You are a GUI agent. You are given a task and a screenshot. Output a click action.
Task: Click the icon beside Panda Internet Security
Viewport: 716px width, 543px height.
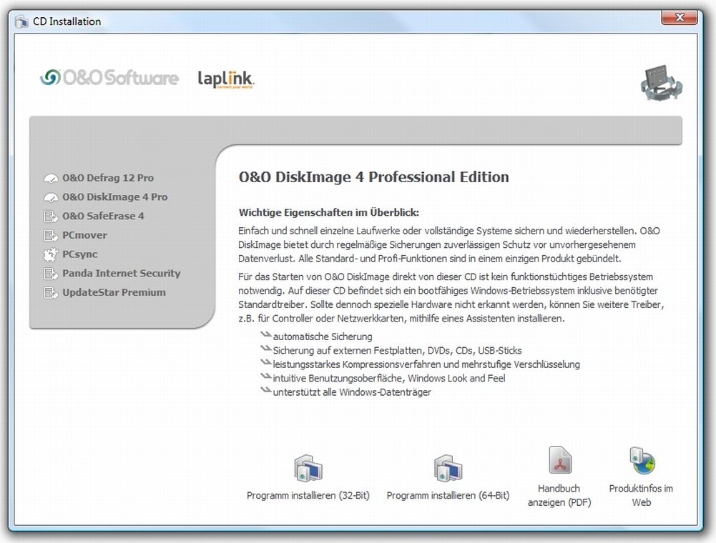pos(51,274)
